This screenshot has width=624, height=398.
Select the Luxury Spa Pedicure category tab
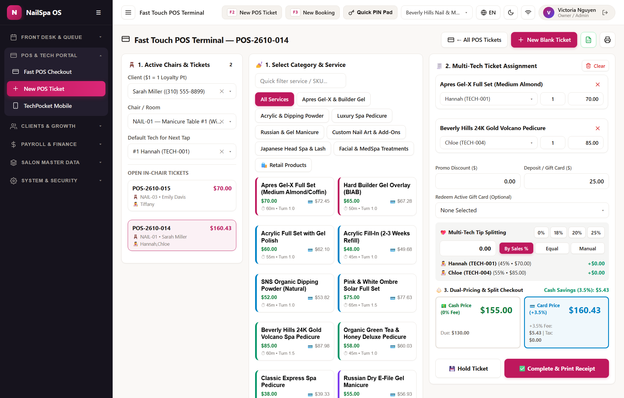pyautogui.click(x=362, y=116)
